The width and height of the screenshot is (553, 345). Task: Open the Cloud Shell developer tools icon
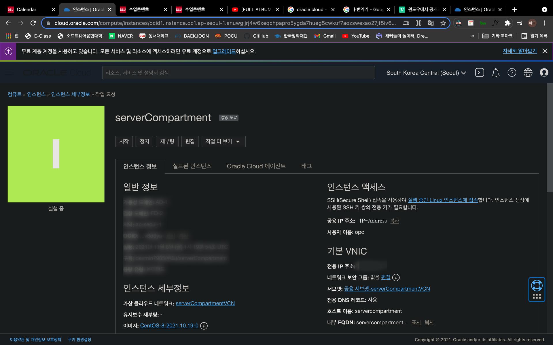tap(479, 73)
